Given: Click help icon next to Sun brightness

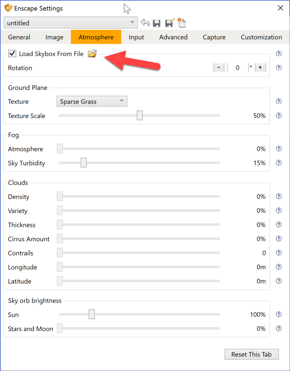Looking at the screenshot, I should tap(279, 314).
